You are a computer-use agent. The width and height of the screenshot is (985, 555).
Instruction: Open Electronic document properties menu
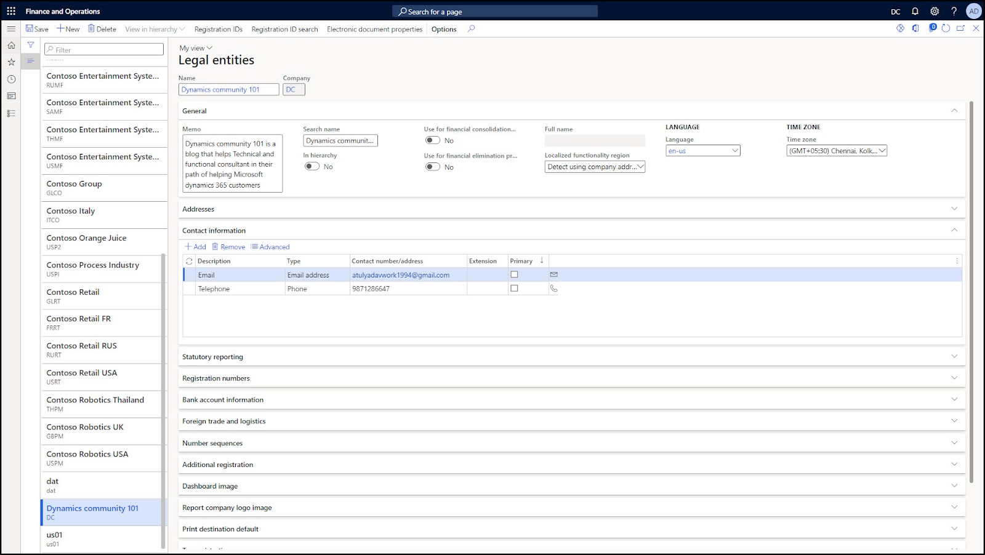[x=374, y=29]
